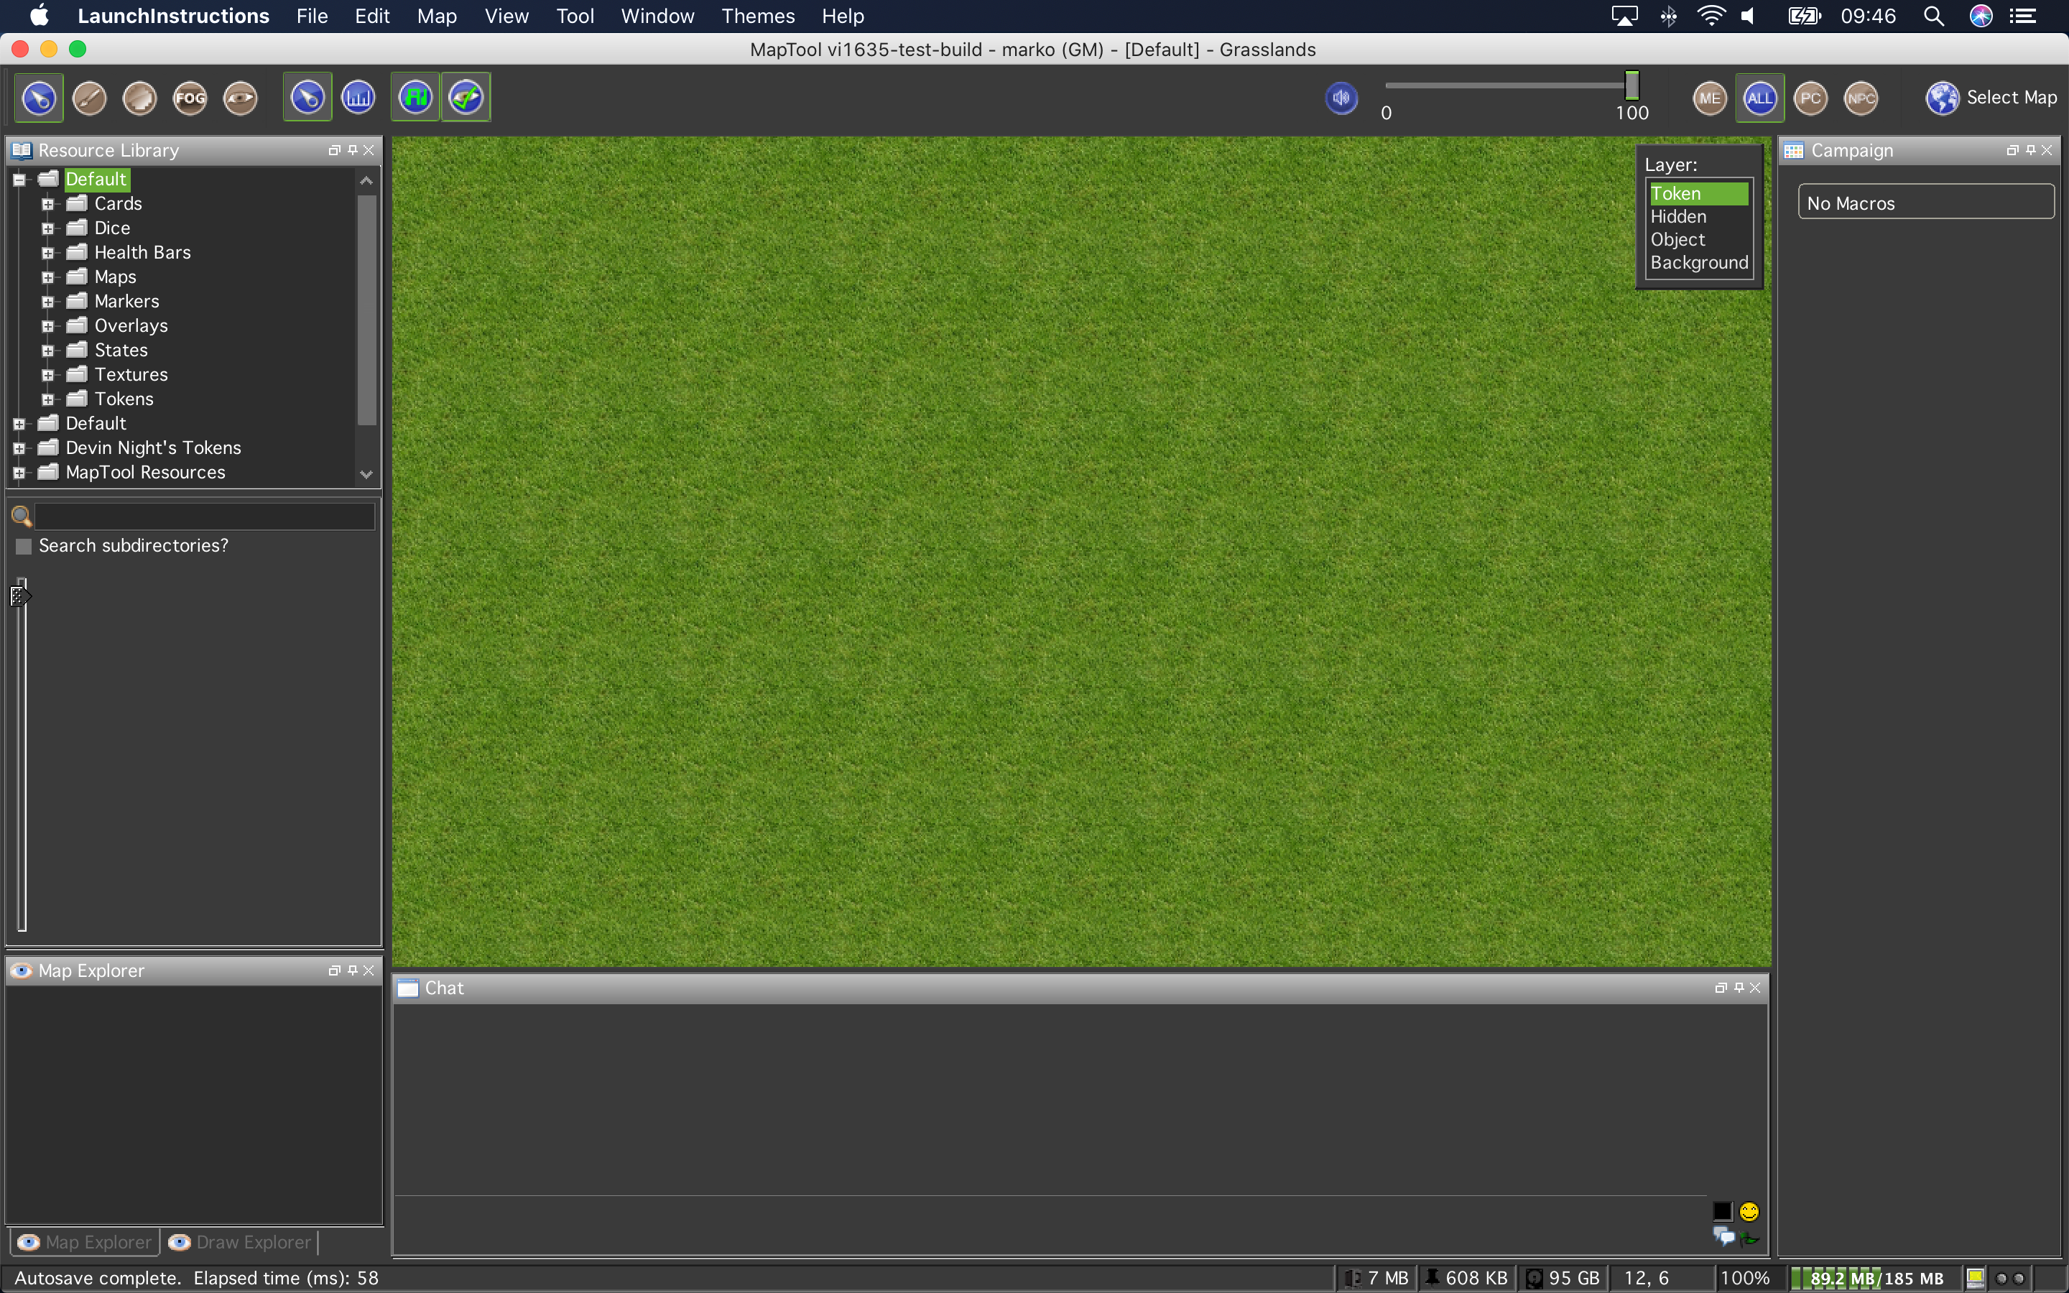Switch to Draw Explorer tab
This screenshot has width=2069, height=1293.
point(240,1242)
